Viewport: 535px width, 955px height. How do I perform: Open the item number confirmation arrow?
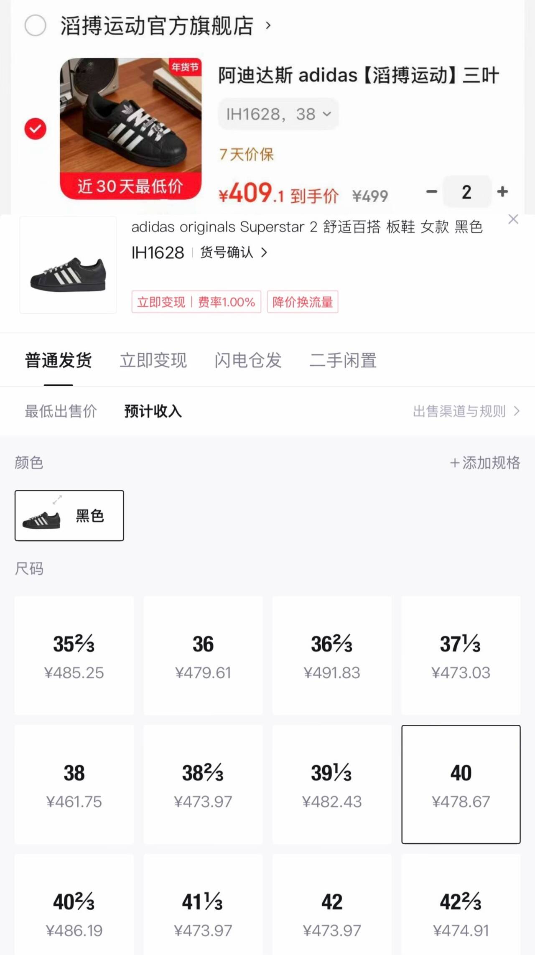click(x=264, y=252)
